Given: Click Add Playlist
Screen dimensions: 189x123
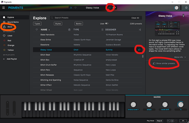Looking at the screenshot, I should (x=10, y=59).
